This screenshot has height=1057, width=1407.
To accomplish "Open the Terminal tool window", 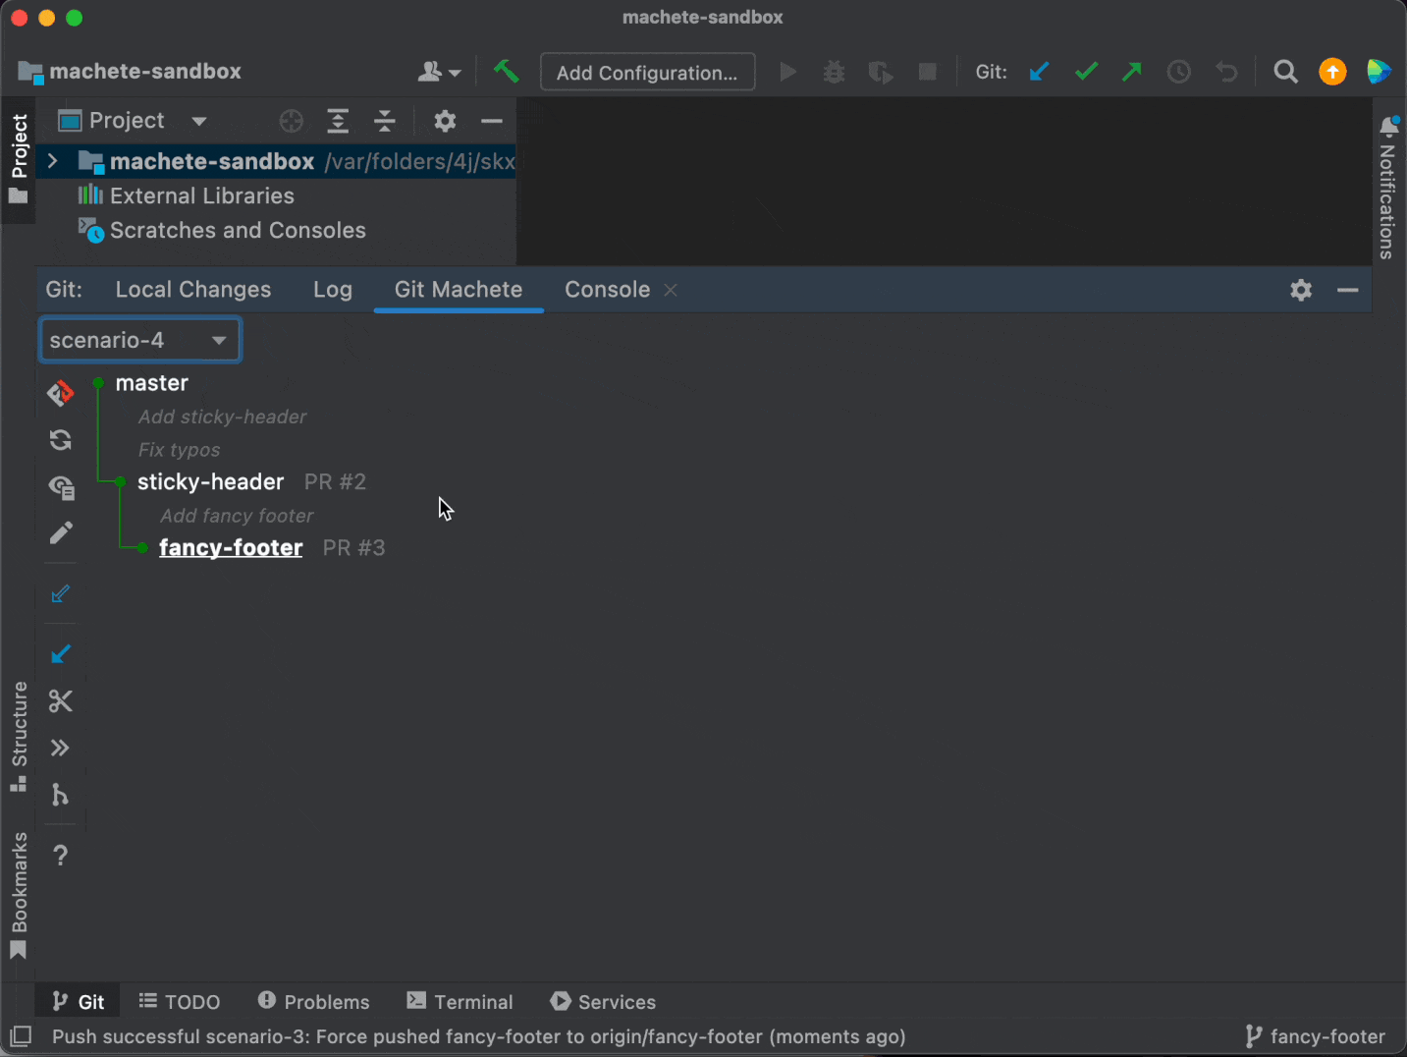I will (x=460, y=1001).
